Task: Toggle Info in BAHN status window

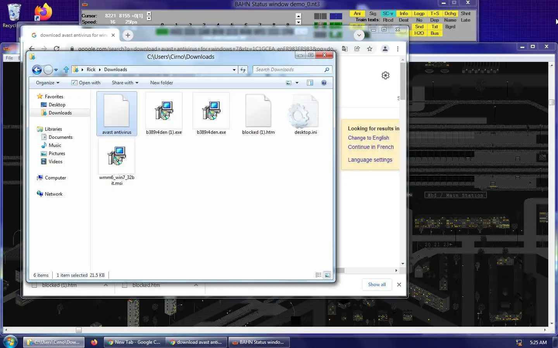Action: pos(404,14)
